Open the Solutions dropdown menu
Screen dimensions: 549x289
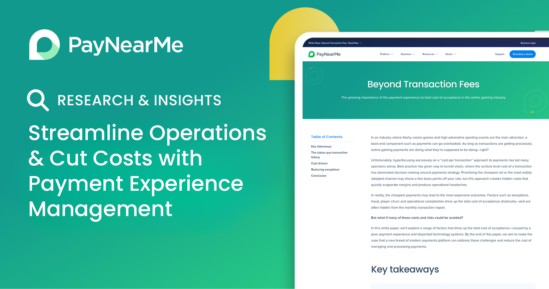point(407,54)
